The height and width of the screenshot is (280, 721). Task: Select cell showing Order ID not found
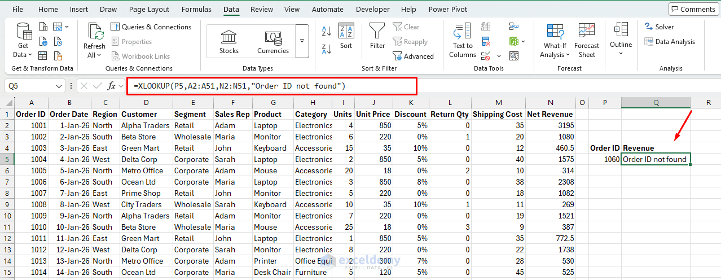[x=656, y=159]
